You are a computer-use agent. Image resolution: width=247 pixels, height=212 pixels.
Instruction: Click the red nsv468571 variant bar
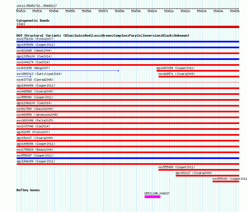[199, 77]
